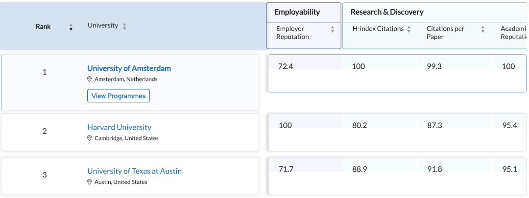The image size is (529, 198).
Task: Click the University column header
Action: pyautogui.click(x=103, y=25)
